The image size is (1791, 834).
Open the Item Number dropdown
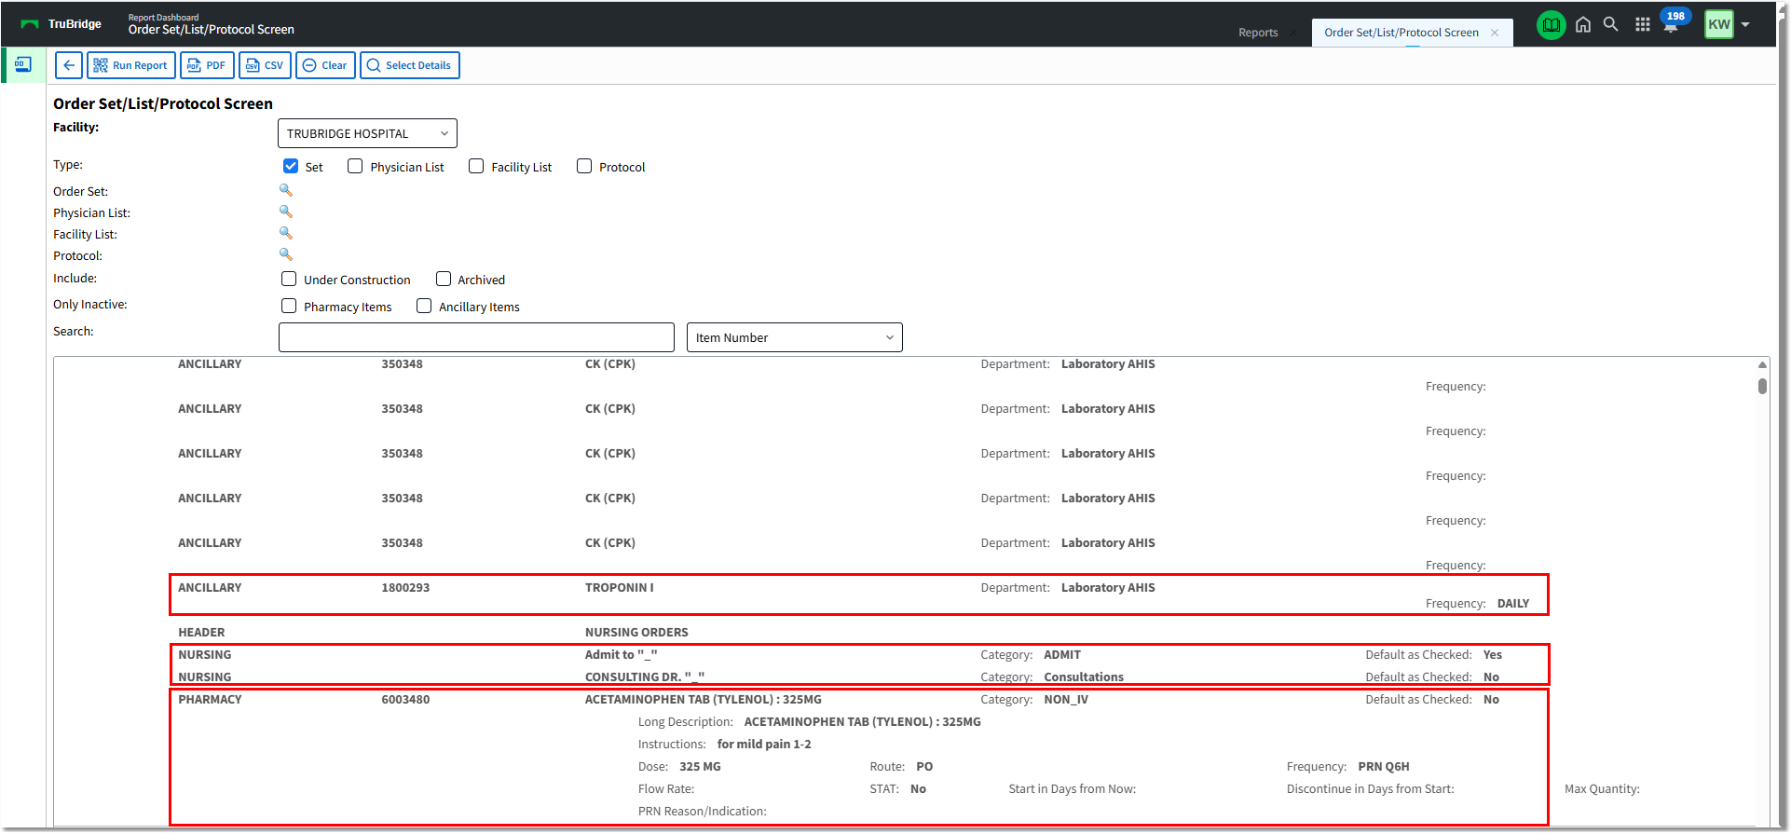click(x=795, y=337)
